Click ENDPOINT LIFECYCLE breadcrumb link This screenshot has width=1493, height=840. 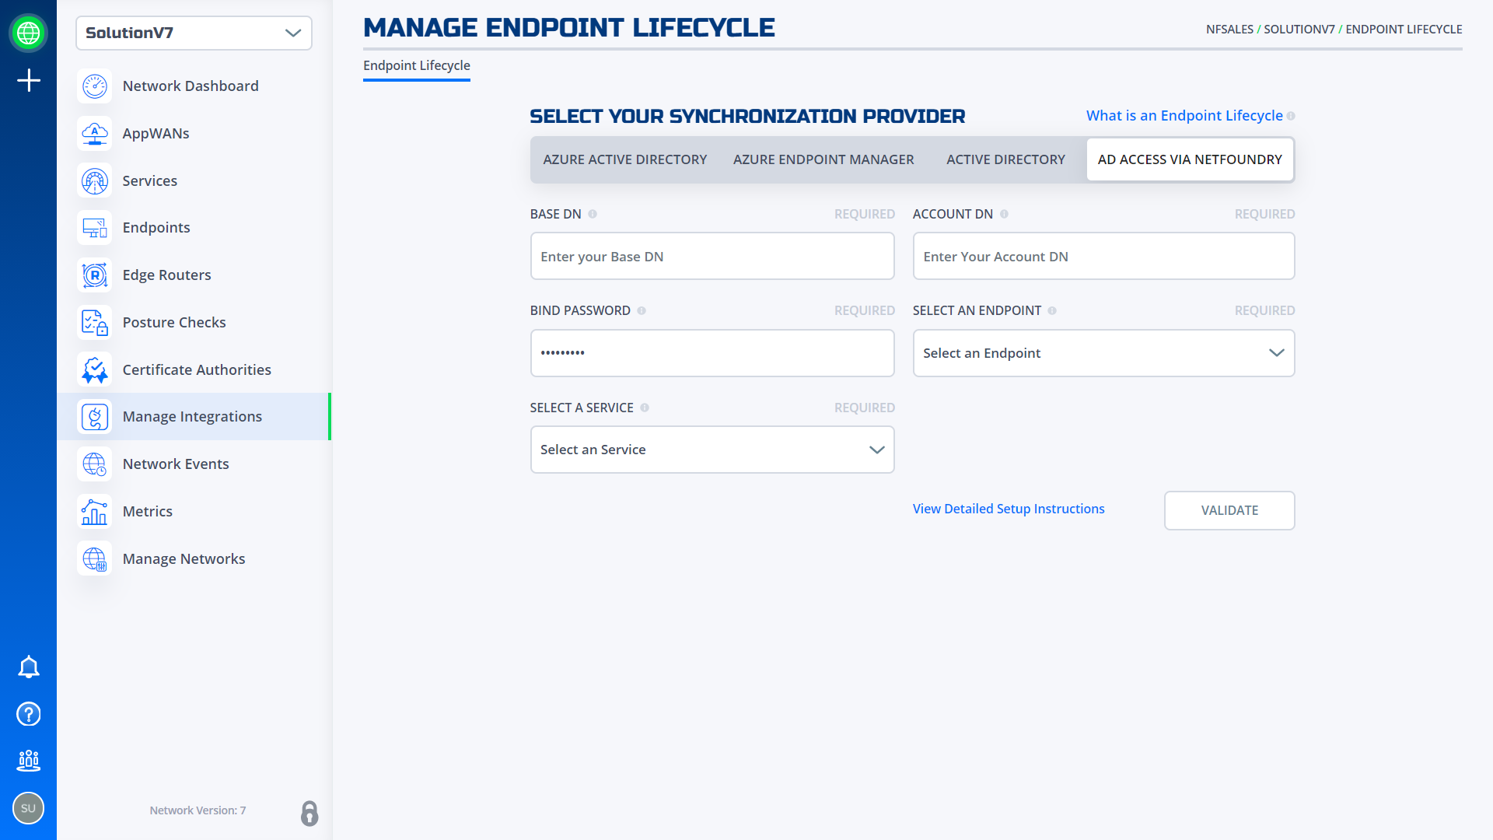click(1404, 30)
